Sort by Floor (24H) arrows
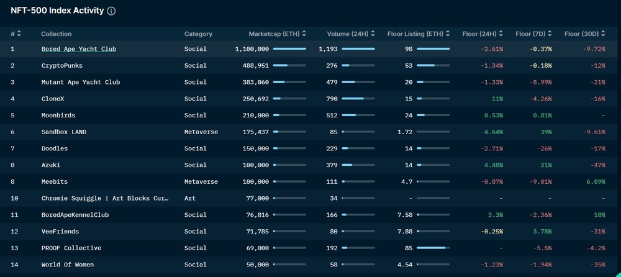The height and width of the screenshot is (277, 621). tap(501, 34)
